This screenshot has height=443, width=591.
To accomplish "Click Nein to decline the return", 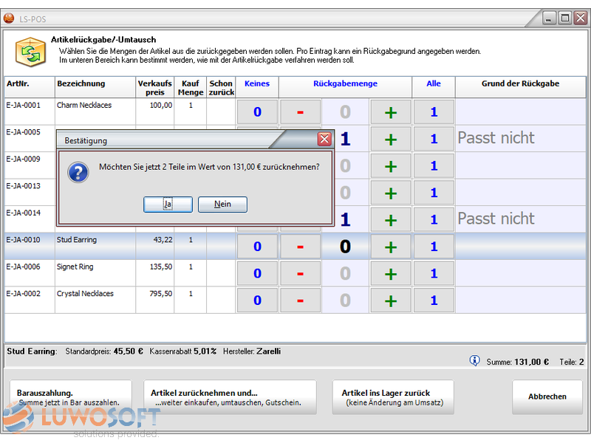I will pos(222,205).
